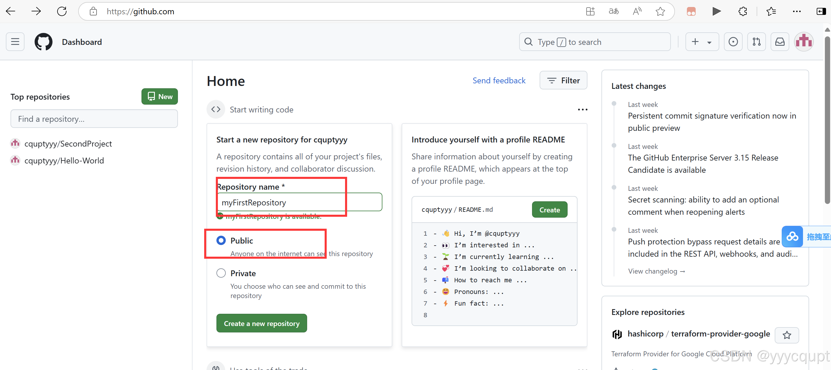
Task: Open Persistent commit signature verification changelog entry
Action: point(712,122)
